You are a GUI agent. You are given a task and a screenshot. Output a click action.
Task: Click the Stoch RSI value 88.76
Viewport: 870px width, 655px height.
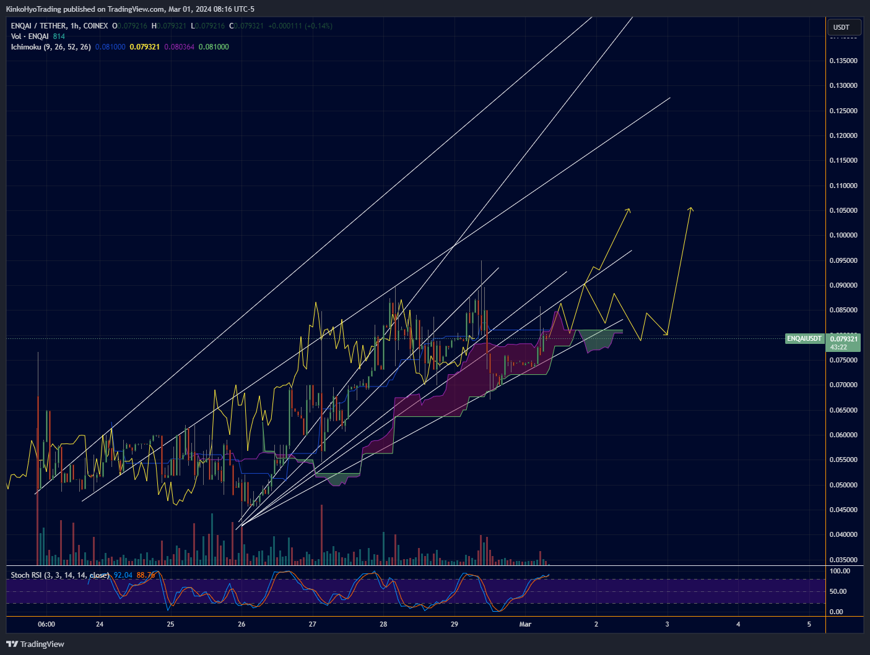(146, 575)
